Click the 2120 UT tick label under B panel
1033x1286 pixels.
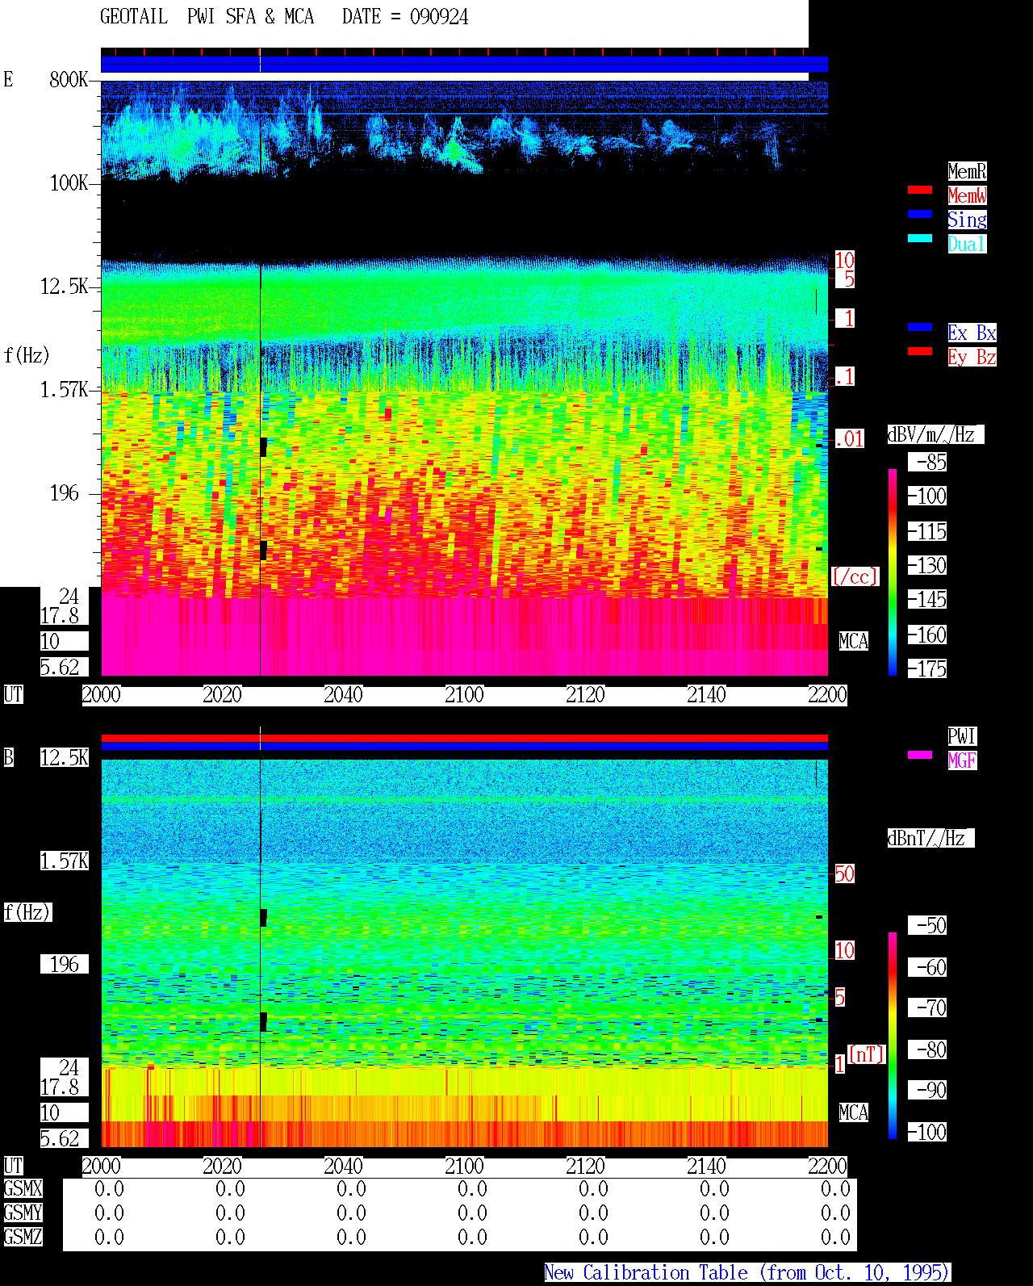[585, 1167]
